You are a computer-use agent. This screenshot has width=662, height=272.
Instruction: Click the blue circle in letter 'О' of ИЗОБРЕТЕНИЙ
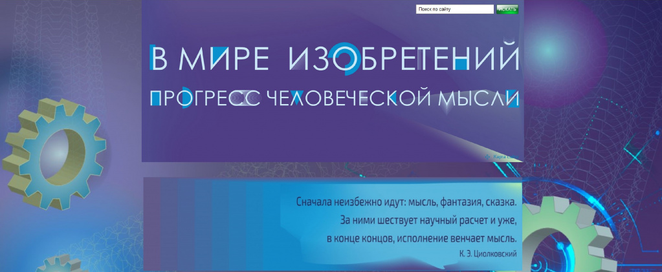pos(347,59)
